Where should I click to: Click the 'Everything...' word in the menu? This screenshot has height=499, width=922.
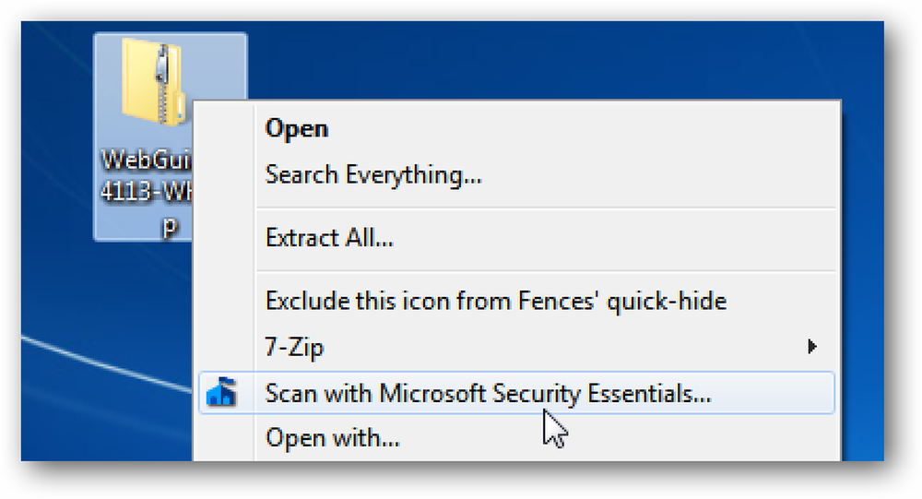point(413,174)
